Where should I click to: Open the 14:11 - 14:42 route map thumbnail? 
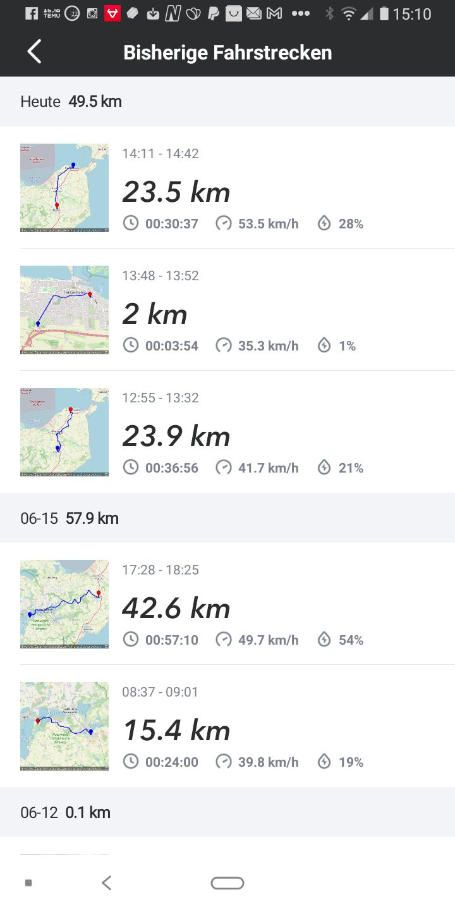64,188
